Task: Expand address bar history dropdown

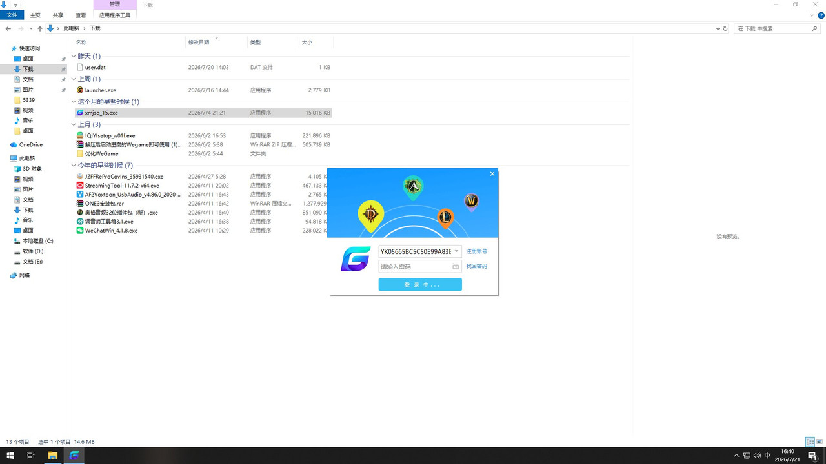Action: tap(718, 28)
